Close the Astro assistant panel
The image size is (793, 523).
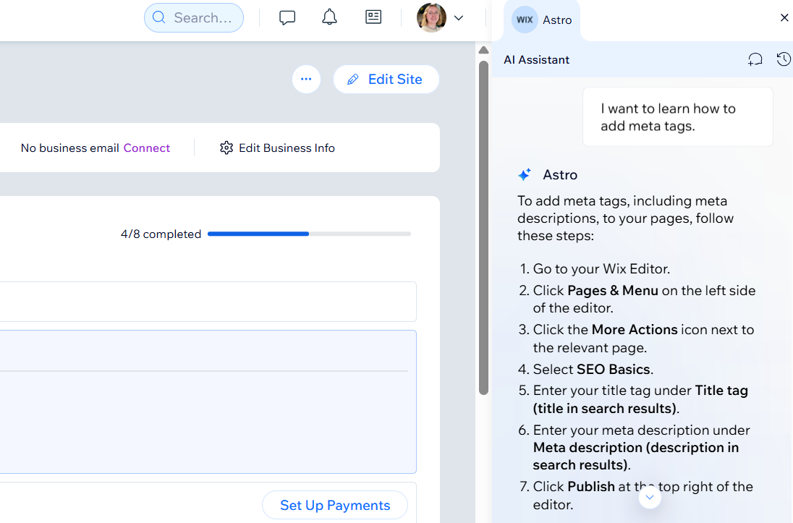[784, 17]
